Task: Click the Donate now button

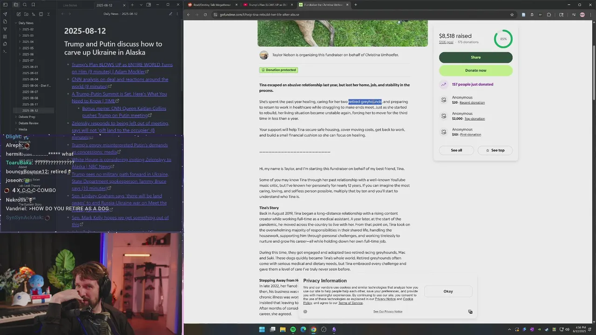Action: pos(475,70)
